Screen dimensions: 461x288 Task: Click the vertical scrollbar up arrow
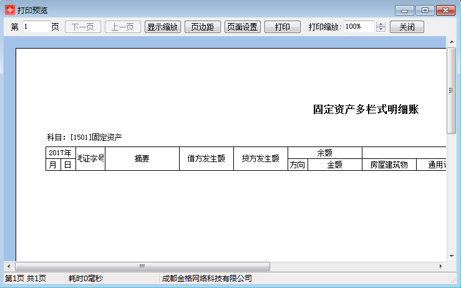[451, 42]
